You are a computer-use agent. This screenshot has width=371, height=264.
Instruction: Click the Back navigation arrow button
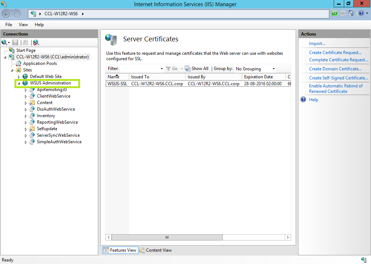6,14
